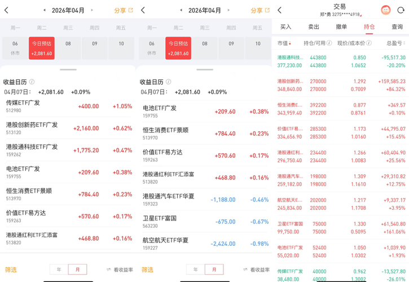The width and height of the screenshot is (409, 282).
Task: Open 价值ETF易方达 row in middle list
Action: 205,156
